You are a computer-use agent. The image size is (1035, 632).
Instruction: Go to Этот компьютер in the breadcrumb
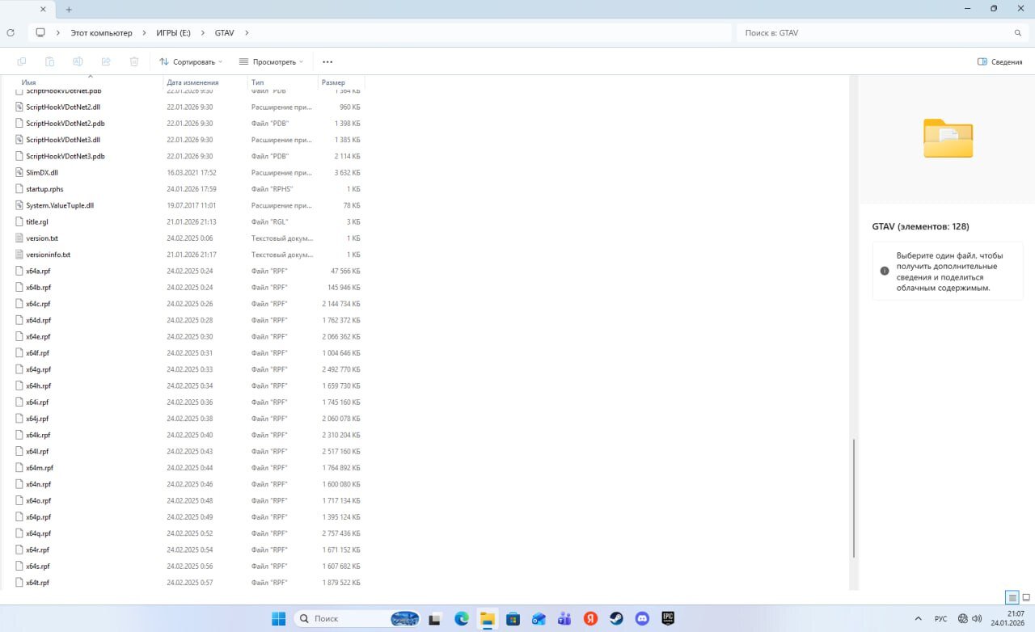[101, 33]
